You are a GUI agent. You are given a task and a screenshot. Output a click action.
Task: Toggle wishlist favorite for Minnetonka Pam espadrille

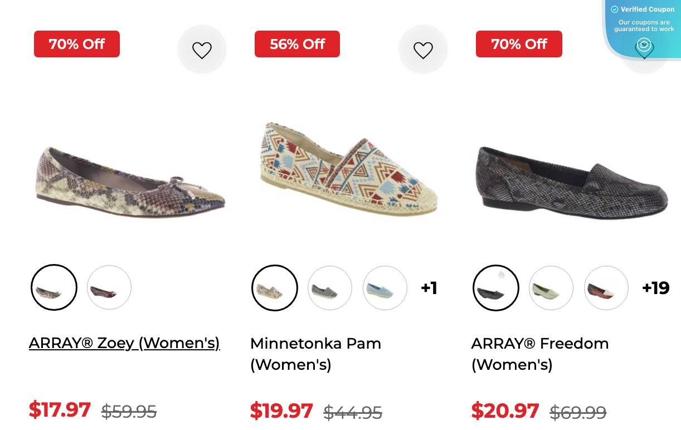pyautogui.click(x=423, y=50)
